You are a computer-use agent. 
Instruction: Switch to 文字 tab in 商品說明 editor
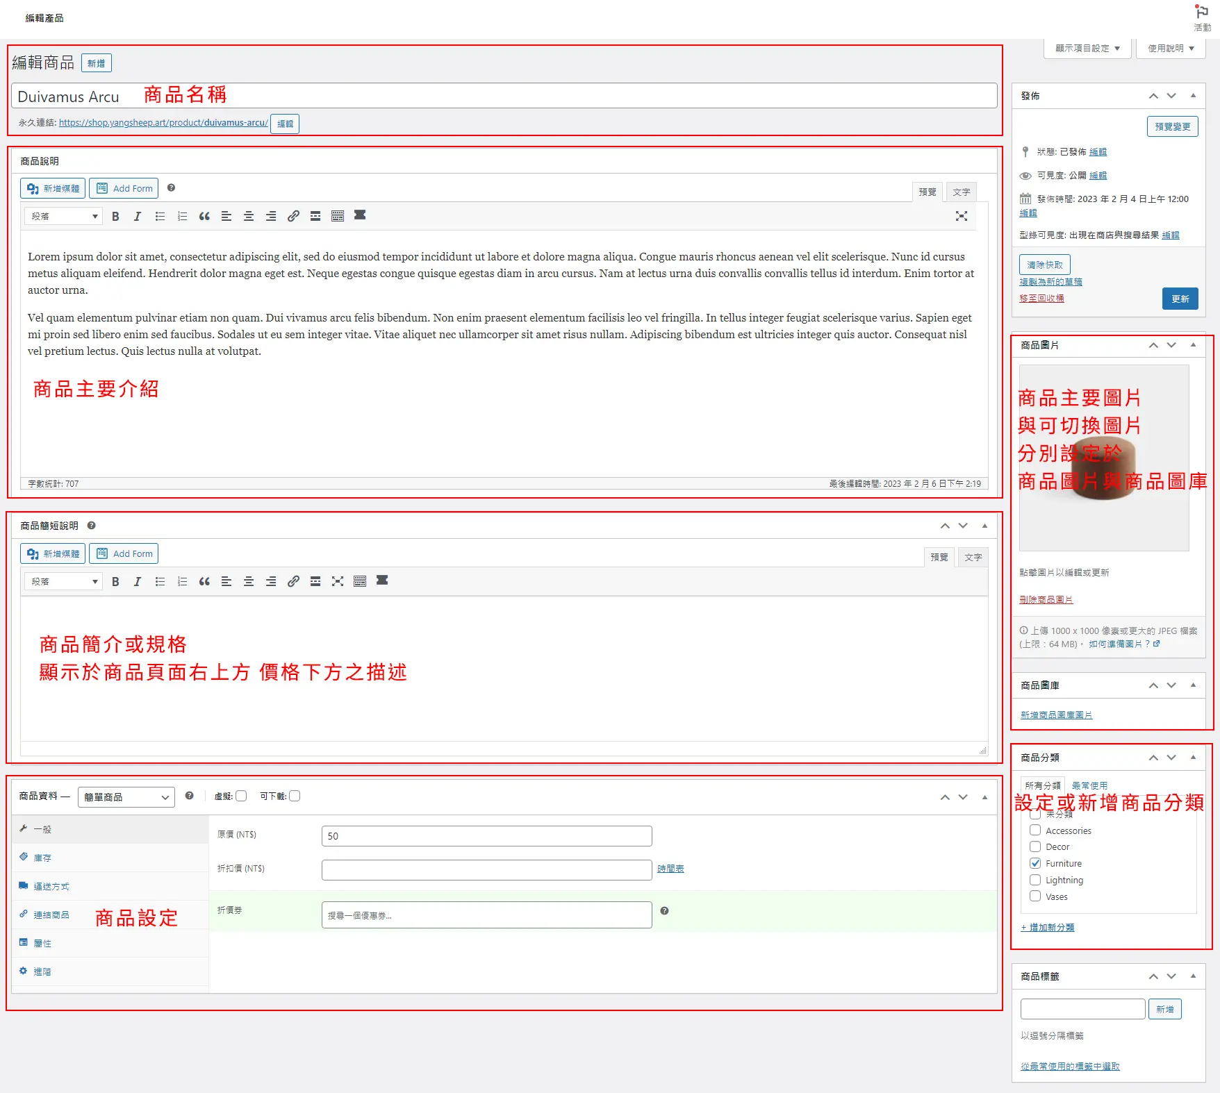click(961, 192)
